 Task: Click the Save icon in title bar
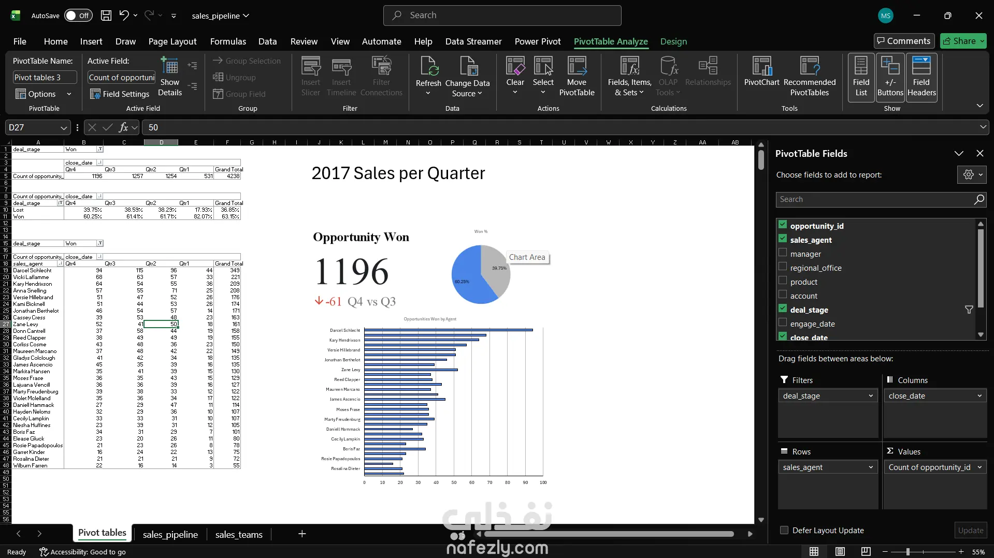pyautogui.click(x=106, y=16)
